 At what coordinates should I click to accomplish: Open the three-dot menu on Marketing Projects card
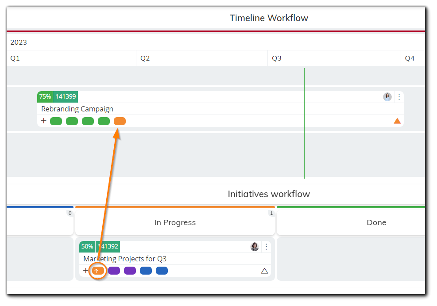tap(266, 247)
